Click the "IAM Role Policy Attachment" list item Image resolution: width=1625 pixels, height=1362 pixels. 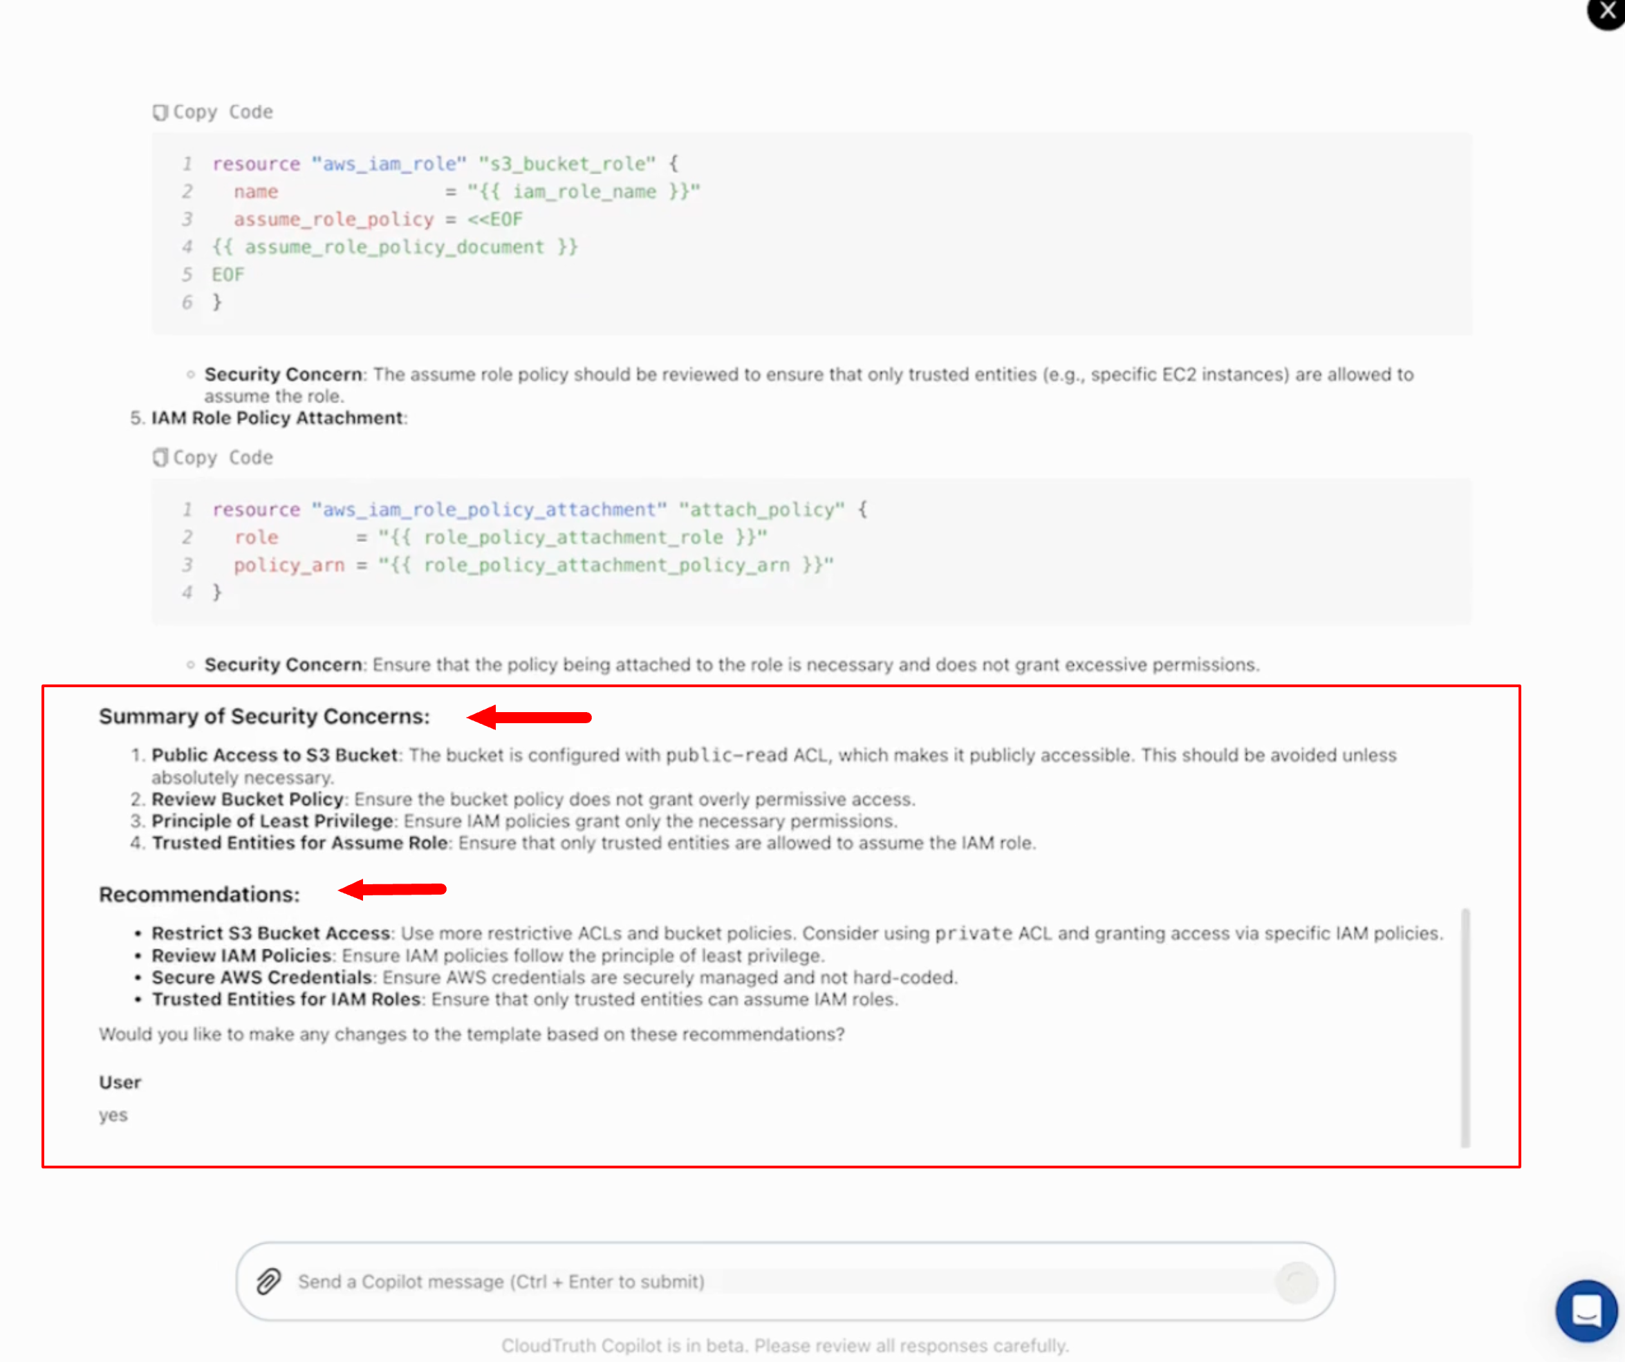click(277, 418)
